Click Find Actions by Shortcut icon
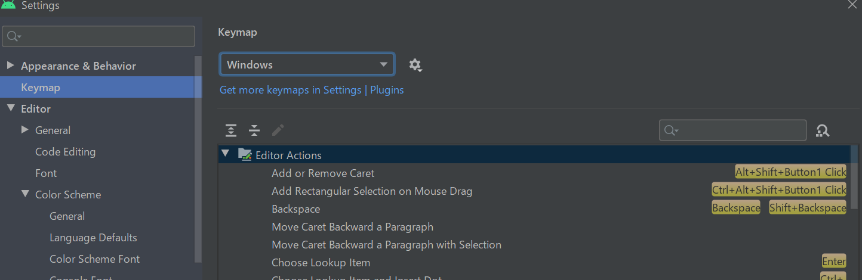The height and width of the screenshot is (280, 862). coord(823,130)
